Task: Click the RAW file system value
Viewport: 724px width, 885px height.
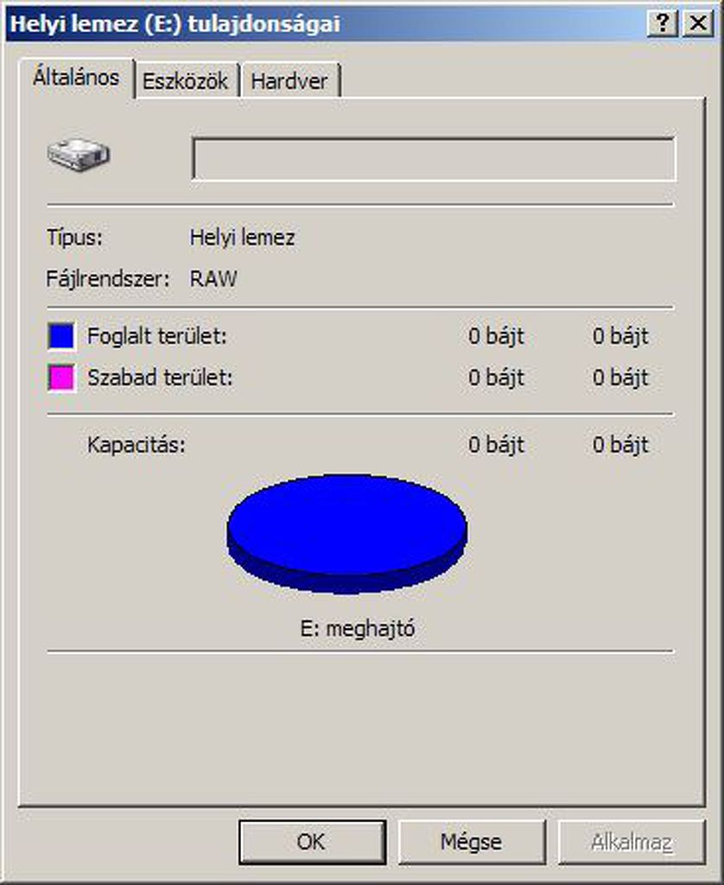Action: click(x=213, y=279)
